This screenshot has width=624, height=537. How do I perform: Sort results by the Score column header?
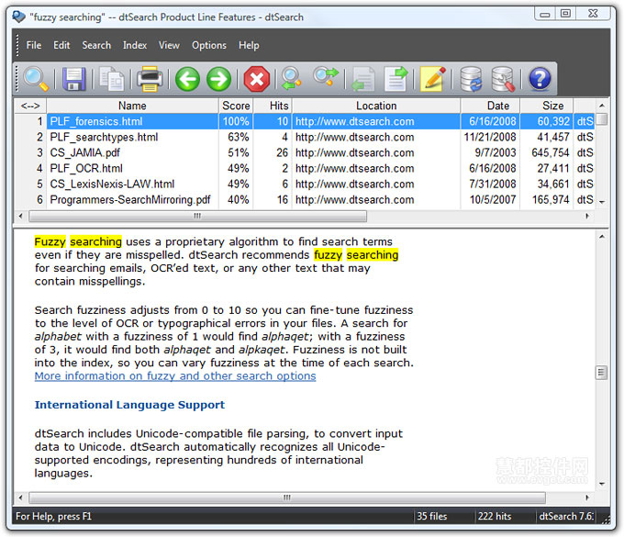[236, 106]
